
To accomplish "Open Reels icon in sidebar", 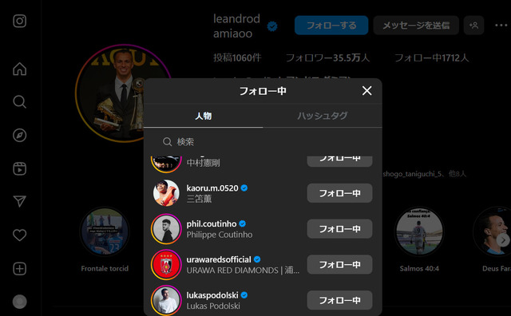I will [x=19, y=168].
